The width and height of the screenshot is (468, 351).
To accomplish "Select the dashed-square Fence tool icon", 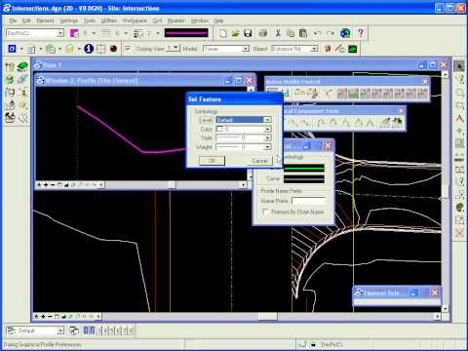I will tap(101, 49).
